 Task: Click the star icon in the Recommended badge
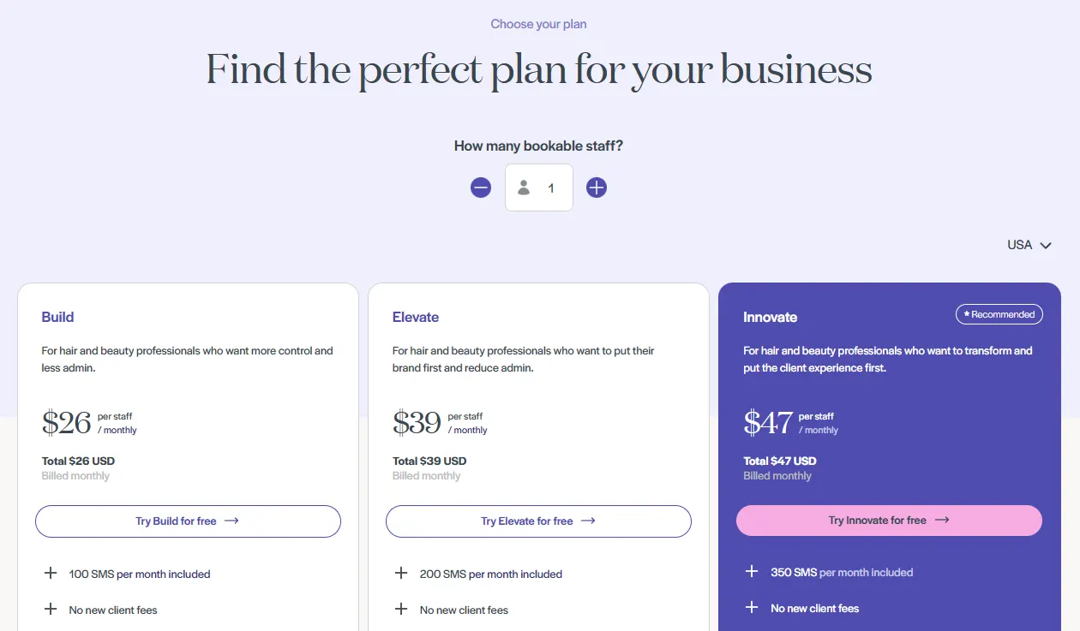coord(967,313)
